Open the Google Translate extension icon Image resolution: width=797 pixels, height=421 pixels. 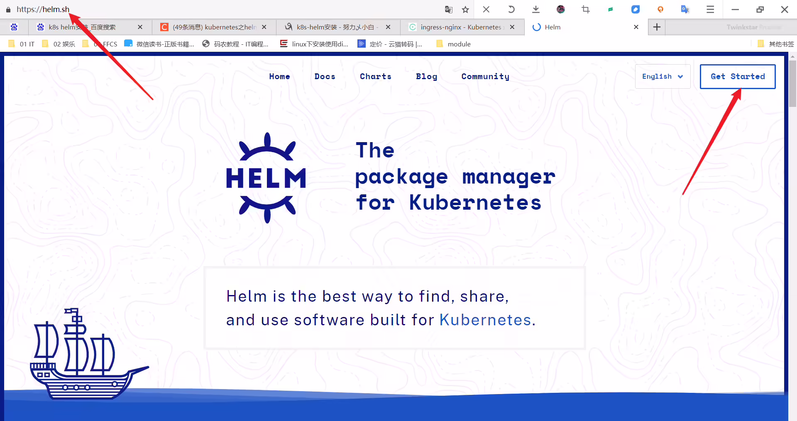(x=685, y=10)
